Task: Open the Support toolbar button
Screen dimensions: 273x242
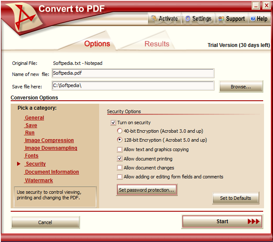Action: [232, 18]
